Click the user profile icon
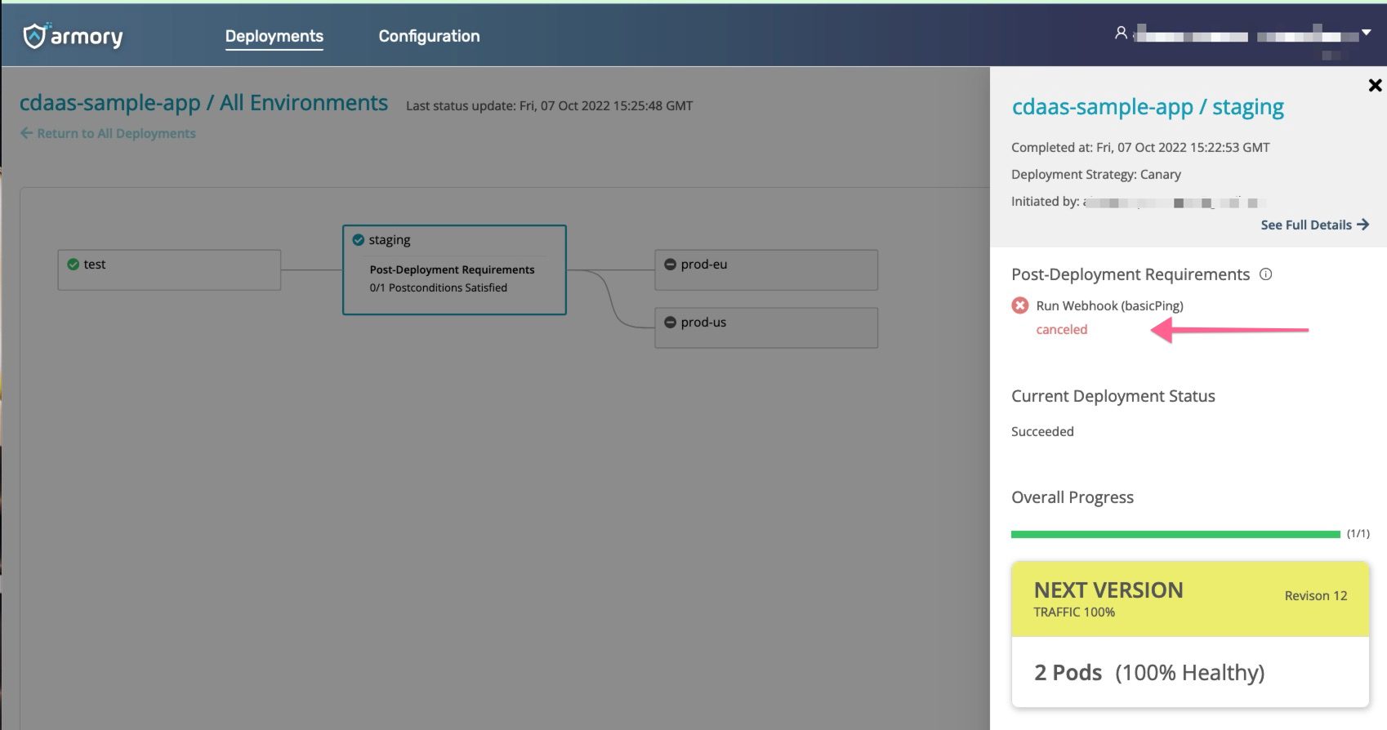 click(x=1121, y=33)
